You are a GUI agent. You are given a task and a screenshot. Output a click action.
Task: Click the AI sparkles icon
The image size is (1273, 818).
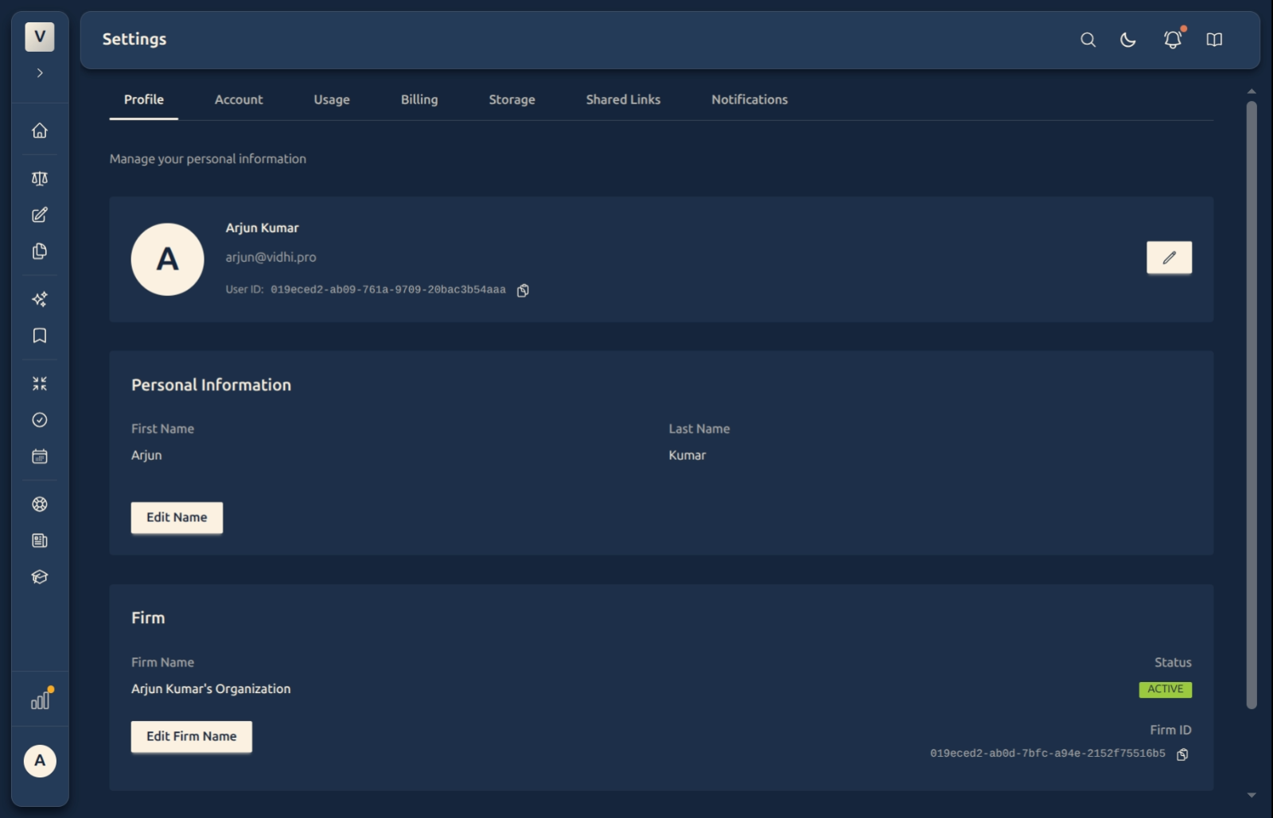pos(40,299)
